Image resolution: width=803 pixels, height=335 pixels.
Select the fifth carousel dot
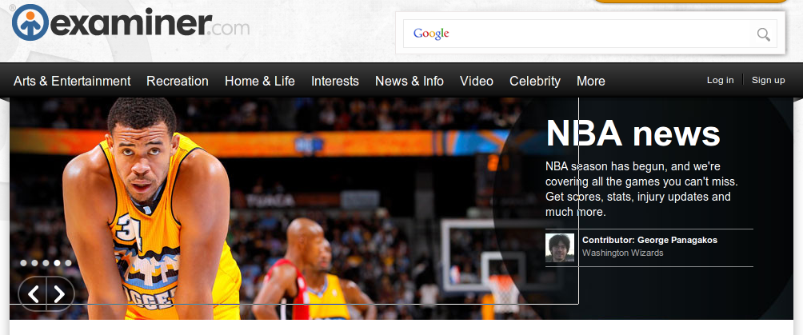[x=68, y=263]
